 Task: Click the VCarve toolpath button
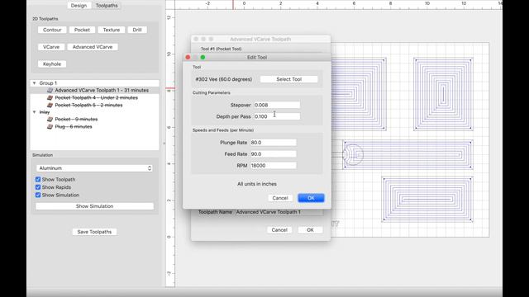[x=51, y=47]
